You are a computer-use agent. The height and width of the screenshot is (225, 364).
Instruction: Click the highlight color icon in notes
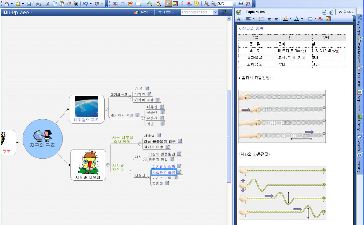tap(285, 19)
